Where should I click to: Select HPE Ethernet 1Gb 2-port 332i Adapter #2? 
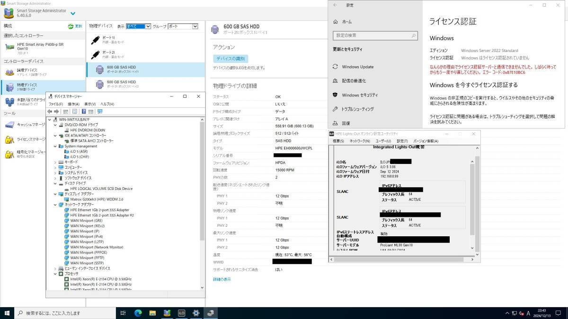102,215
